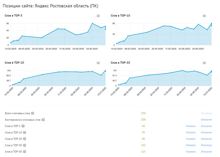220x157 pixels.
Task: Open Описание link in TOP-30 row
Action: pos(206,145)
